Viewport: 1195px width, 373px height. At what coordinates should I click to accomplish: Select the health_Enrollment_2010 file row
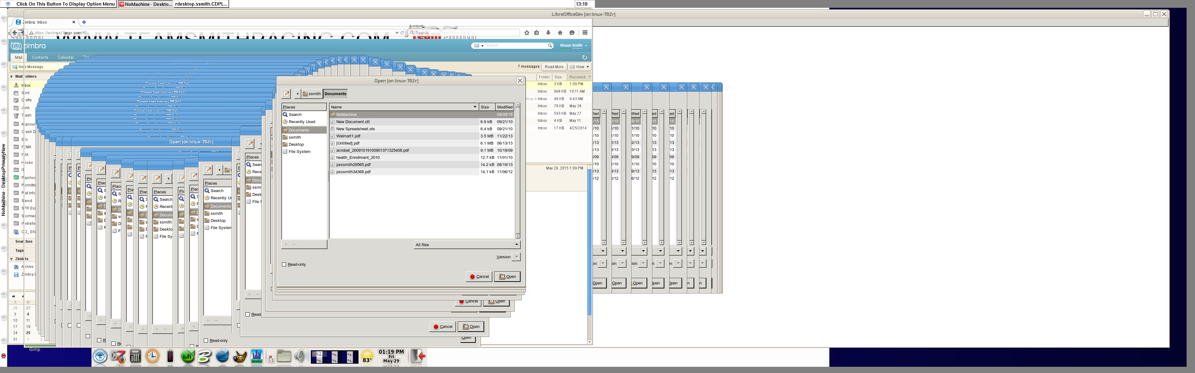pos(422,158)
